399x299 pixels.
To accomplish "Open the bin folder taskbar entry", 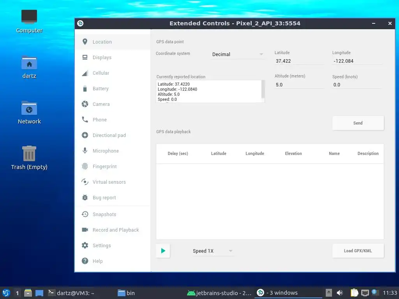I will click(126, 293).
